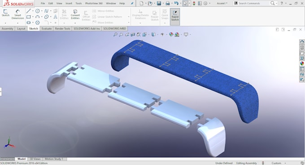
Task: Click Zoom to Area magnifier icon
Action: coord(121,35)
